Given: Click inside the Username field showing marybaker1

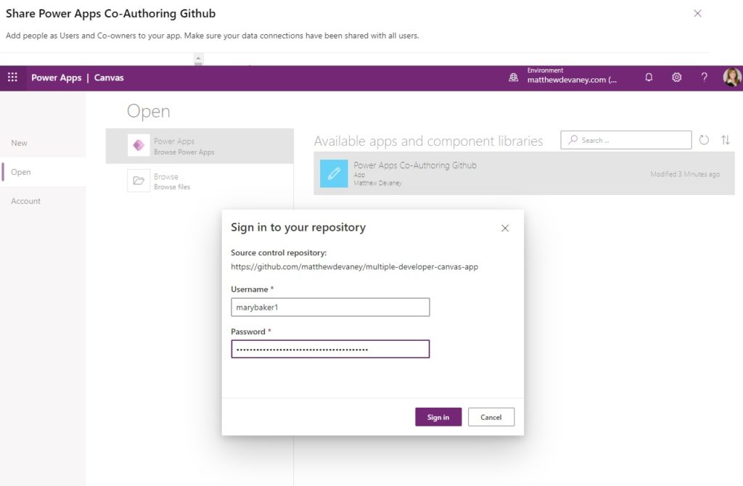Looking at the screenshot, I should click(330, 307).
